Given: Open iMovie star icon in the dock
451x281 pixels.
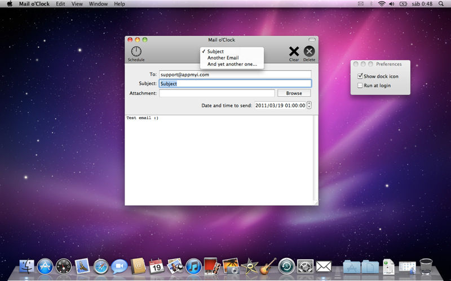Looking at the screenshot, I should pyautogui.click(x=249, y=266).
